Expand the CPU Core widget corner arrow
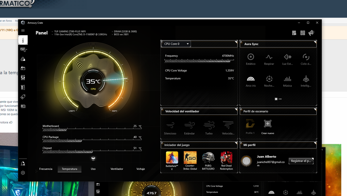Image resolution: width=347 pixels, height=196 pixels. click(x=236, y=42)
